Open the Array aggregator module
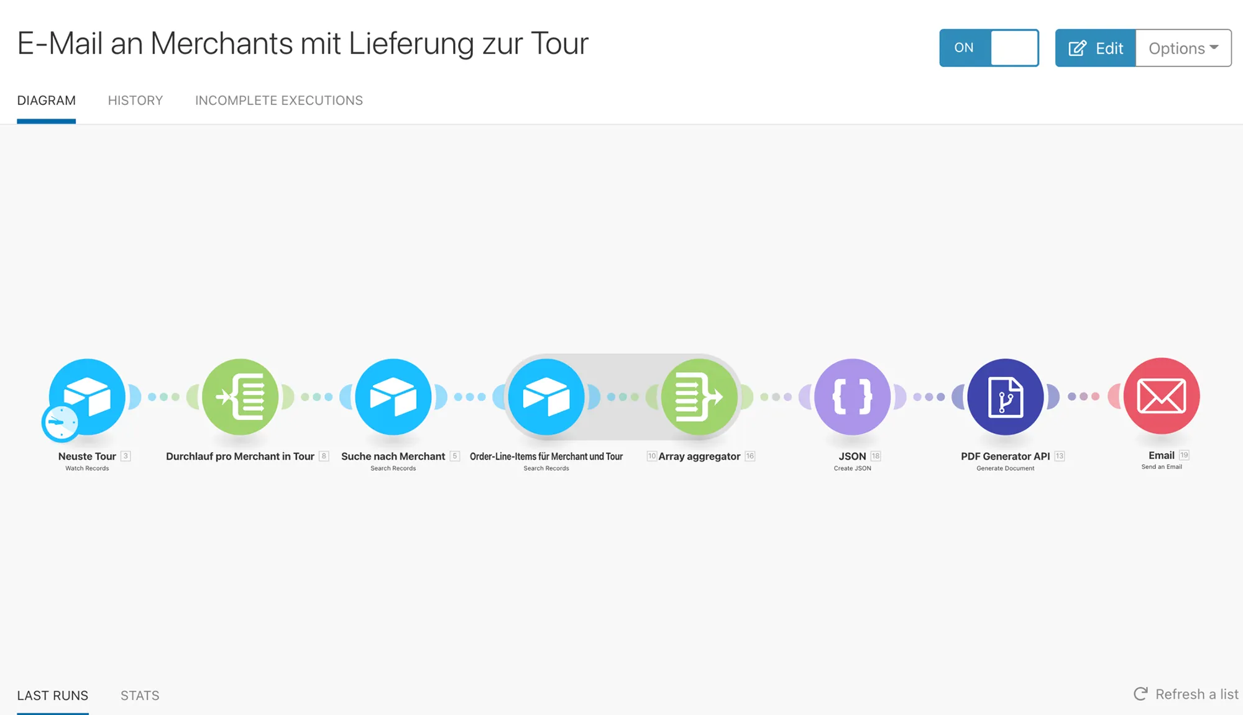The width and height of the screenshot is (1243, 715). (x=697, y=396)
